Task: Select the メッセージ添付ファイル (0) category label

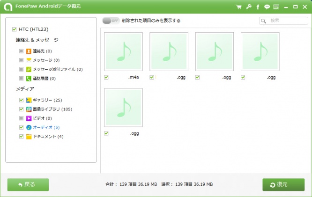Action: [58, 69]
